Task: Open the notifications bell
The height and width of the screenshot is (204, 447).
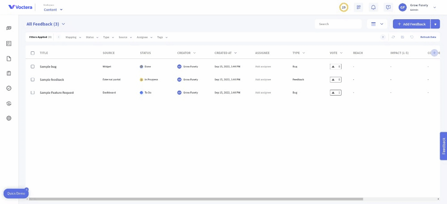Action: (373, 8)
